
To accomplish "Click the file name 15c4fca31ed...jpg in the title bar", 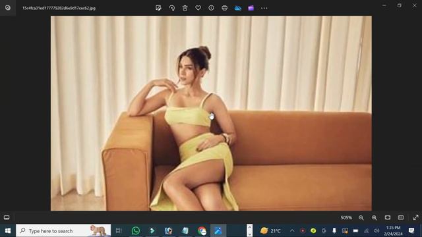I will coord(59,8).
